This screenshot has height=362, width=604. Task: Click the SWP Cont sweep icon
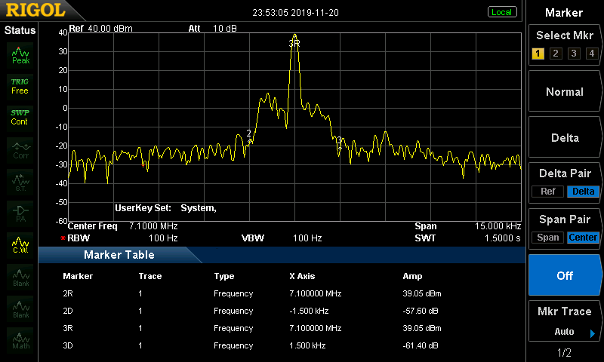pos(20,117)
